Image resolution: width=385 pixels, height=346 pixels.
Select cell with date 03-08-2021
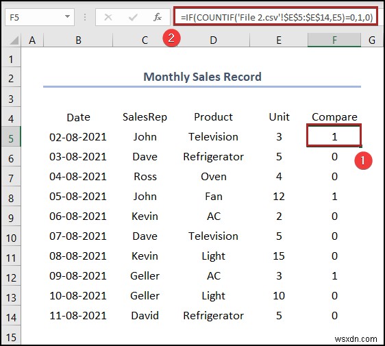(x=78, y=157)
